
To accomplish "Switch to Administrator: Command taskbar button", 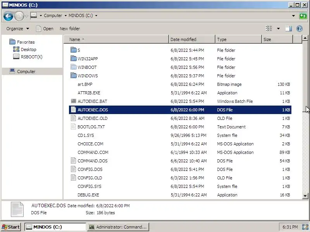I will pyautogui.click(x=118, y=227).
